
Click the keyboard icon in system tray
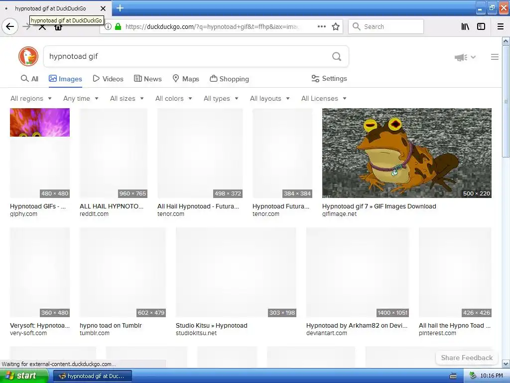coord(453,376)
